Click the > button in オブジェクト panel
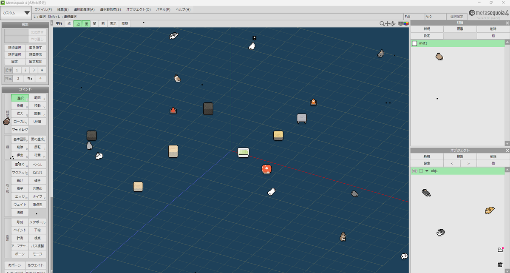Image resolution: width=510 pixels, height=273 pixels. pyautogui.click(x=468, y=163)
